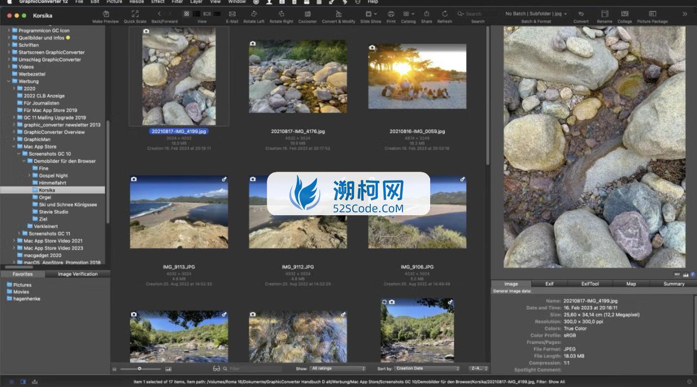697x387 pixels.
Task: Click the Search field in toolbar
Action: [x=478, y=14]
